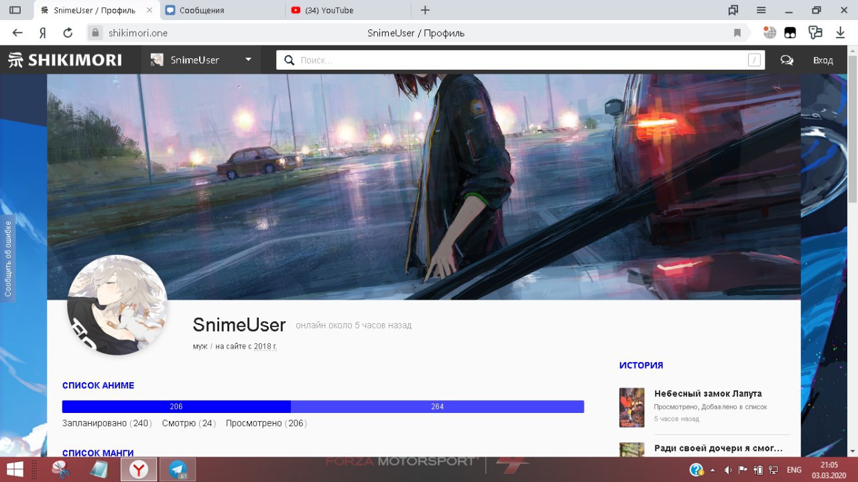The image size is (858, 482).
Task: Click the 264 segment of anime bar
Action: [x=438, y=406]
